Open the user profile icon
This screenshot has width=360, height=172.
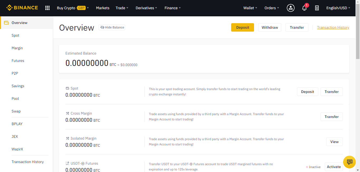(x=291, y=8)
